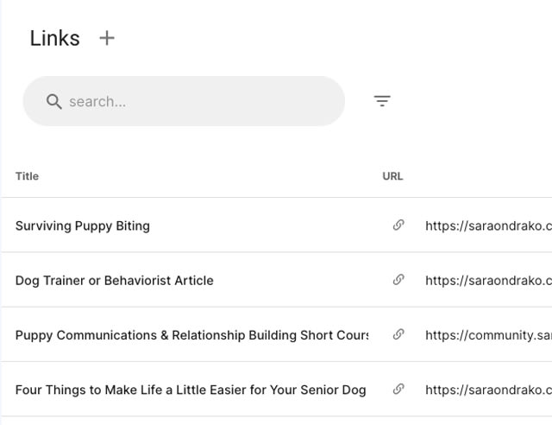Screen dimensions: 552x425
Task: Click the Links page heading
Action: [x=55, y=38]
